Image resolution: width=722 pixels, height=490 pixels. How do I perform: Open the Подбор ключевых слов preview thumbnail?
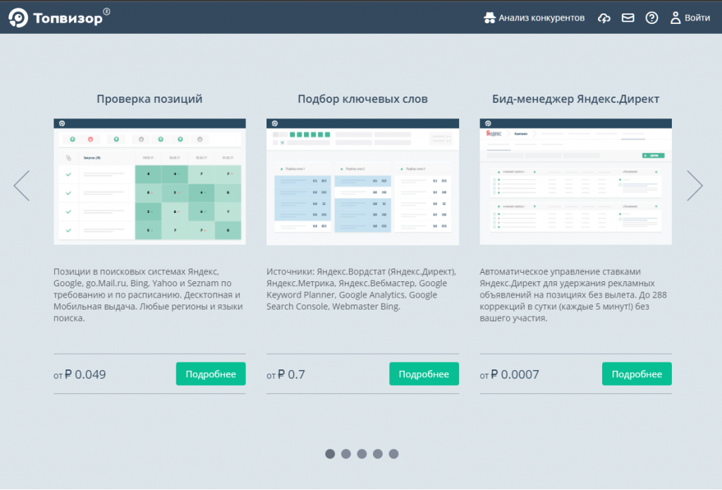pyautogui.click(x=362, y=182)
